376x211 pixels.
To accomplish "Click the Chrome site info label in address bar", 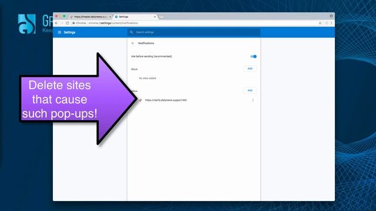I will [x=79, y=23].
